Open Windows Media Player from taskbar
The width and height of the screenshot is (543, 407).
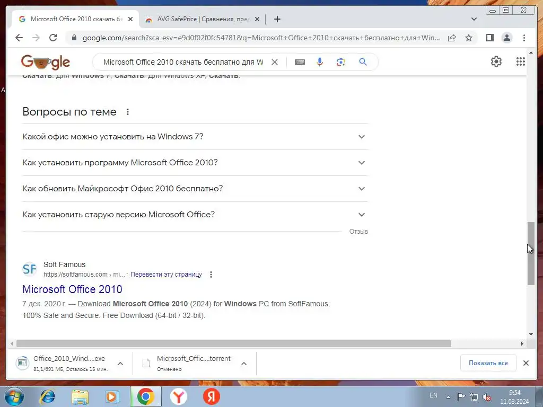click(x=112, y=396)
